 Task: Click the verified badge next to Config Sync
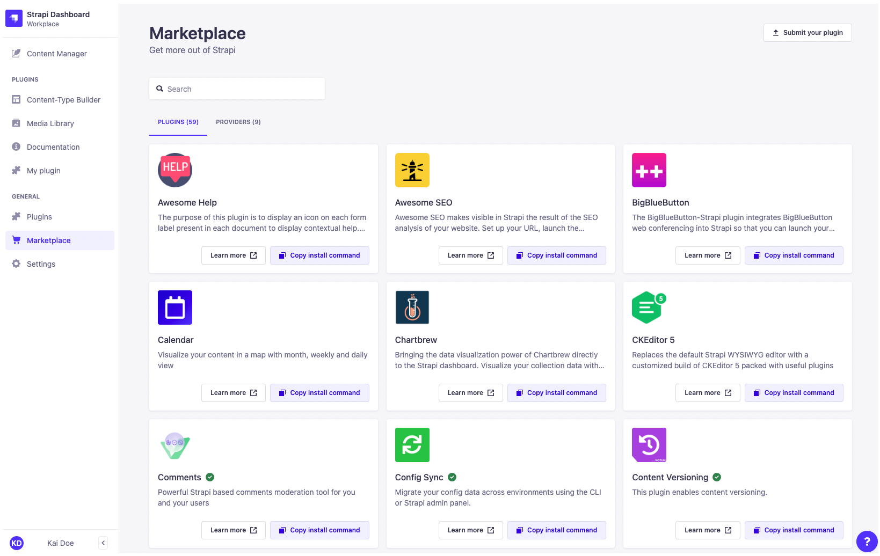(x=452, y=477)
